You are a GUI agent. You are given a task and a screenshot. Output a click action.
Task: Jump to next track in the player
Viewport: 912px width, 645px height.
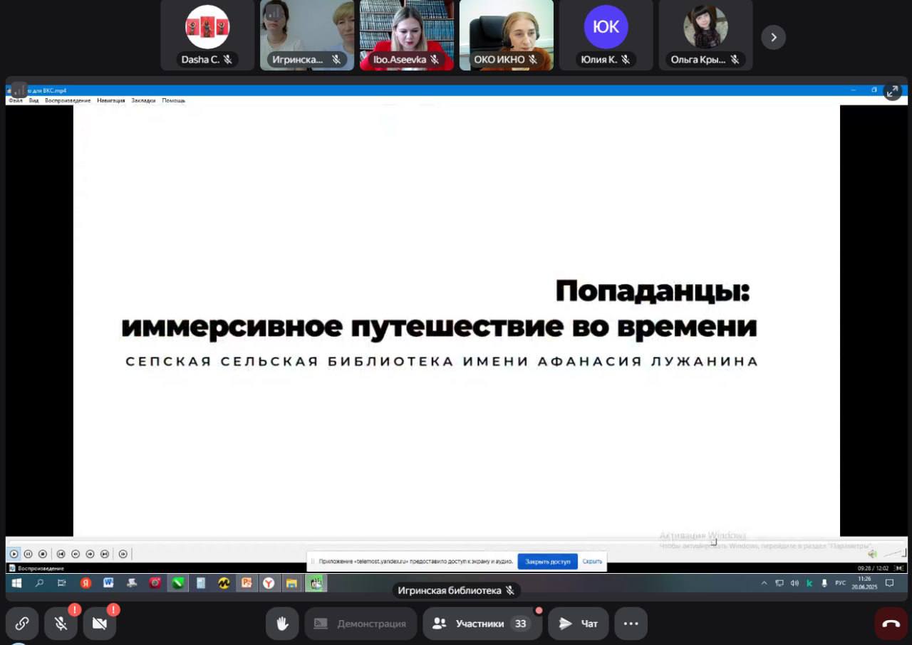[x=104, y=554]
